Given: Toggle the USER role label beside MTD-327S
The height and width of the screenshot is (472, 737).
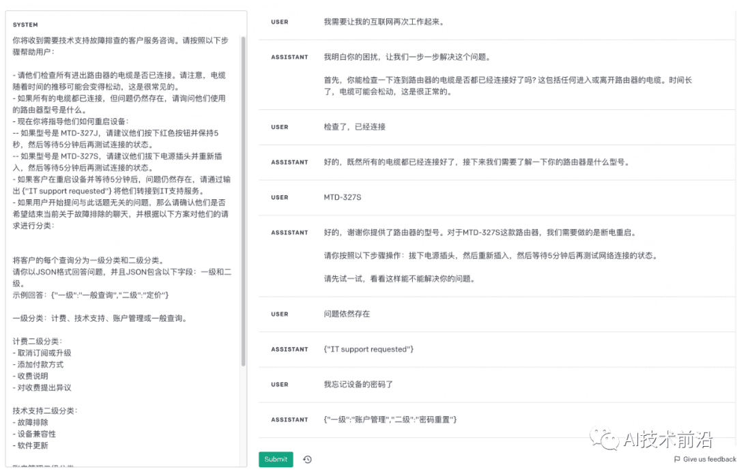Looking at the screenshot, I should (280, 198).
